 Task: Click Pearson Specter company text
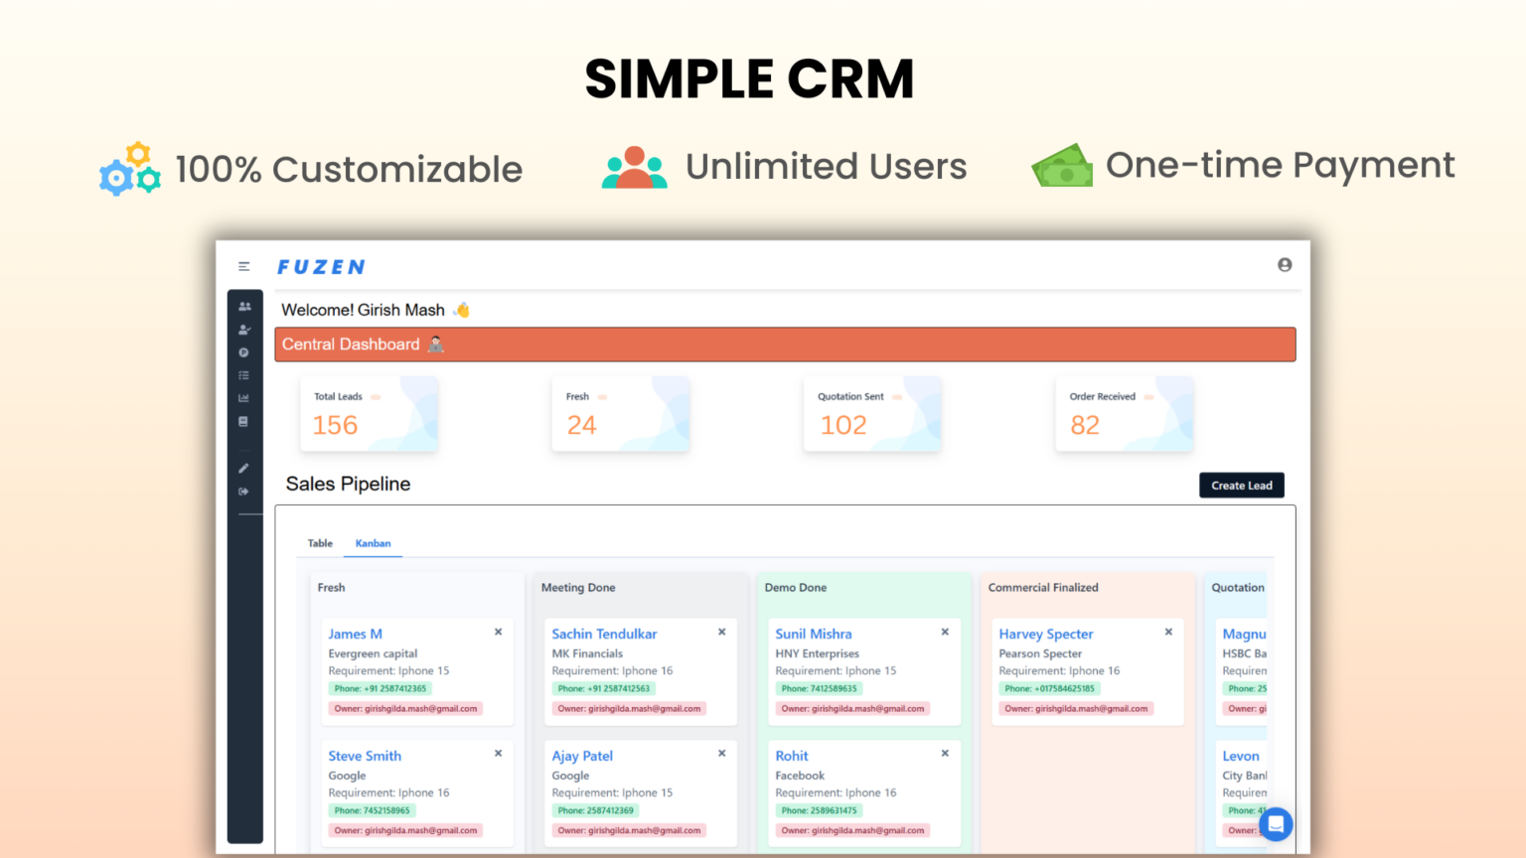[x=1040, y=653]
